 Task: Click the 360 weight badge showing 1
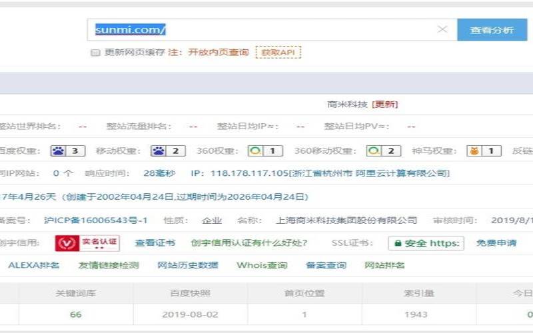tap(265, 151)
